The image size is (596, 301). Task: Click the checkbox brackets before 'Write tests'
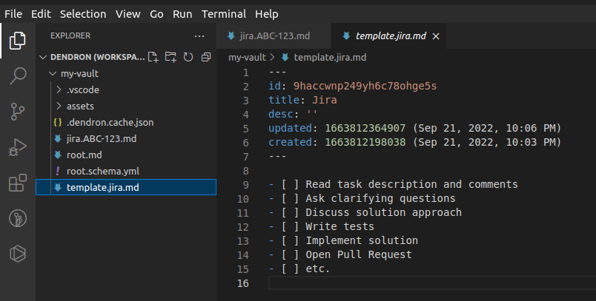(290, 227)
